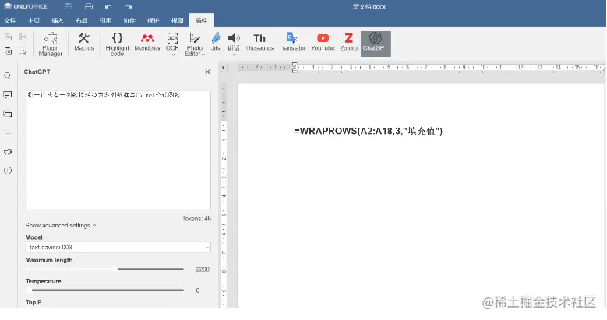Screen dimensions: 607x320
Task: Open the Plugin Manager
Action: coord(51,44)
